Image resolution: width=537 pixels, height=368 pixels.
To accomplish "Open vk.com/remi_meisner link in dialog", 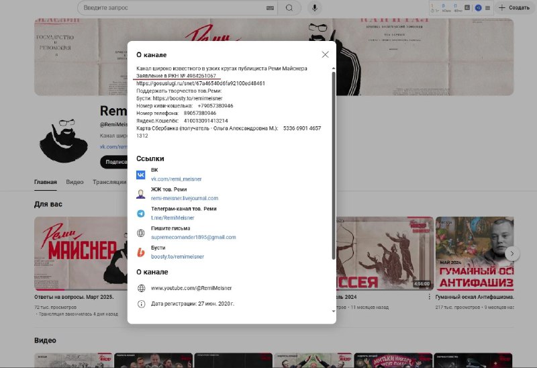I will 177,179.
